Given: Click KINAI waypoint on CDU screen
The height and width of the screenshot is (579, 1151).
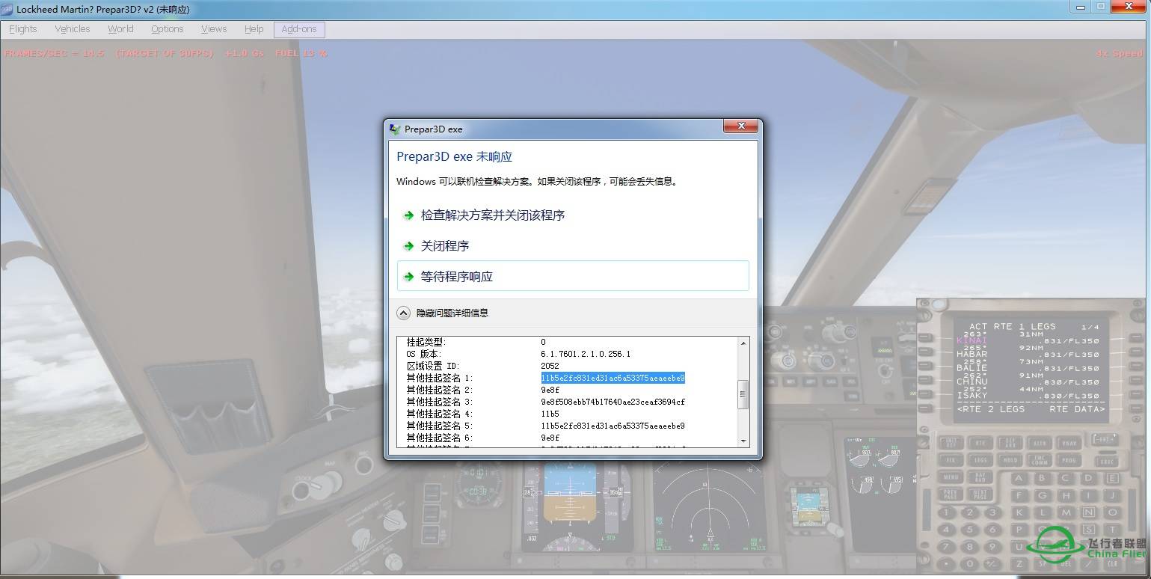Looking at the screenshot, I should pos(972,340).
